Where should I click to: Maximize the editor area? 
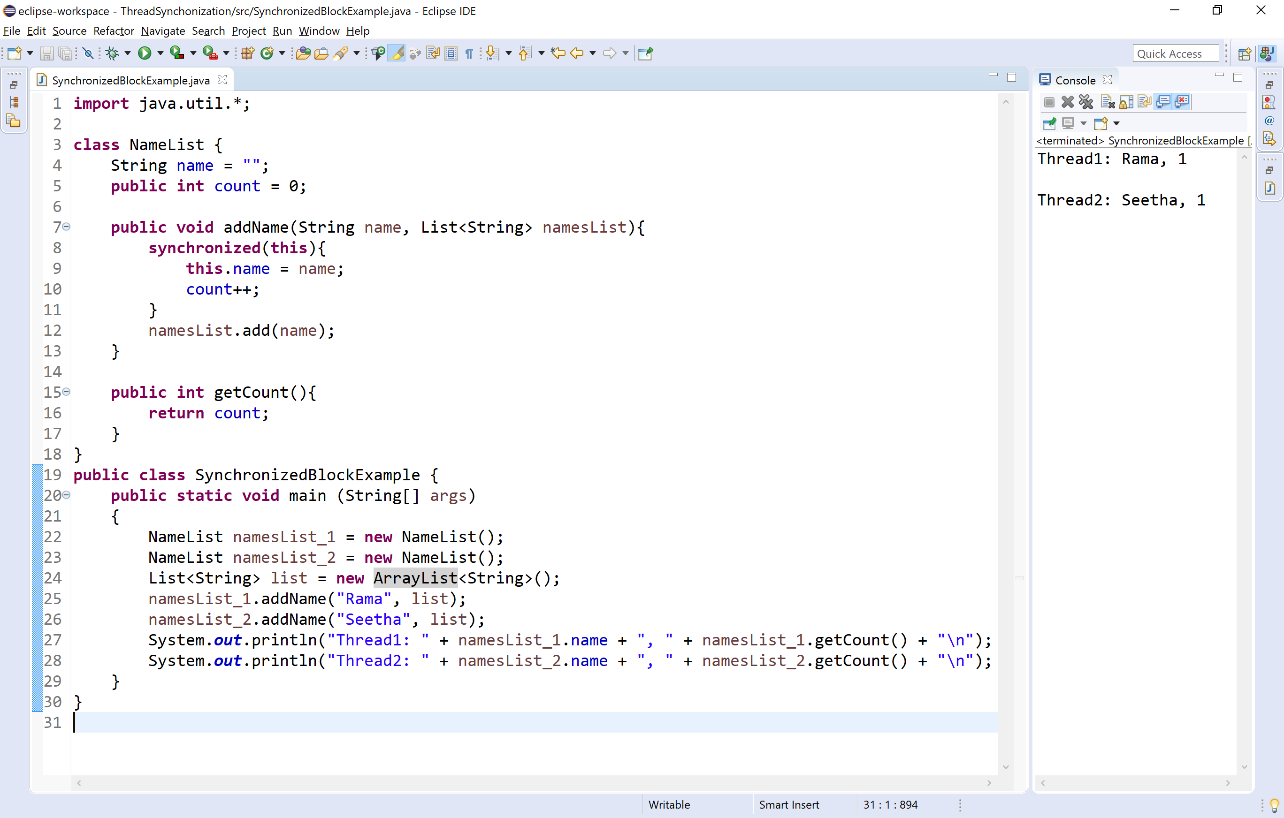1011,77
